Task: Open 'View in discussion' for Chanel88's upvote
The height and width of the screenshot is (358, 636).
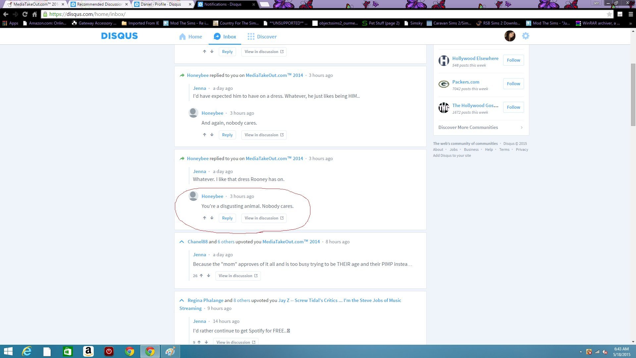Action: 238,275
